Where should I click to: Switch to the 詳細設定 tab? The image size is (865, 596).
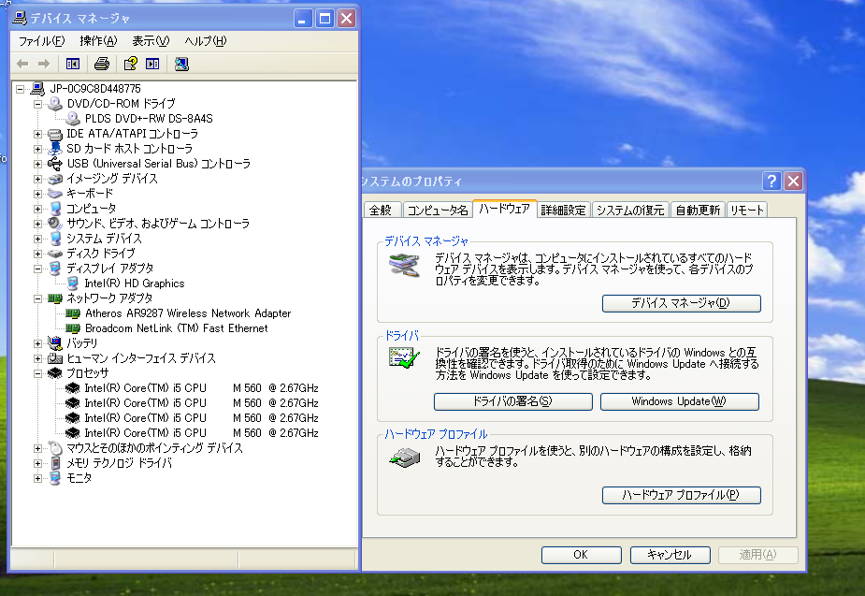[x=563, y=211]
